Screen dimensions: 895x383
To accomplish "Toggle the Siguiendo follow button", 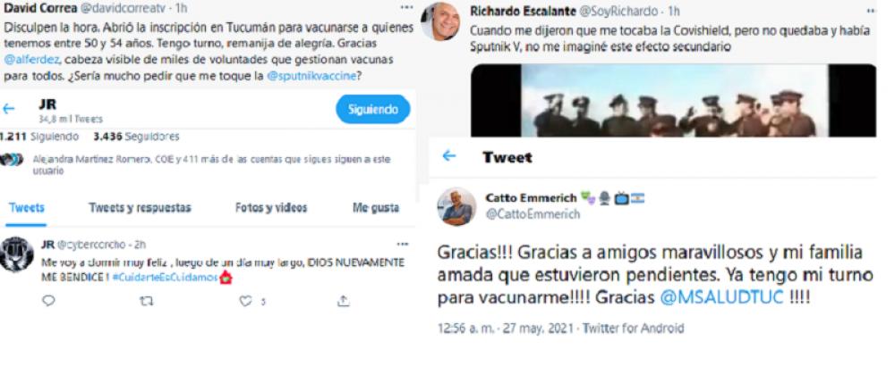I will click(372, 109).
